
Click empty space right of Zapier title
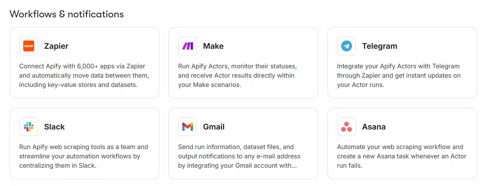[118, 46]
